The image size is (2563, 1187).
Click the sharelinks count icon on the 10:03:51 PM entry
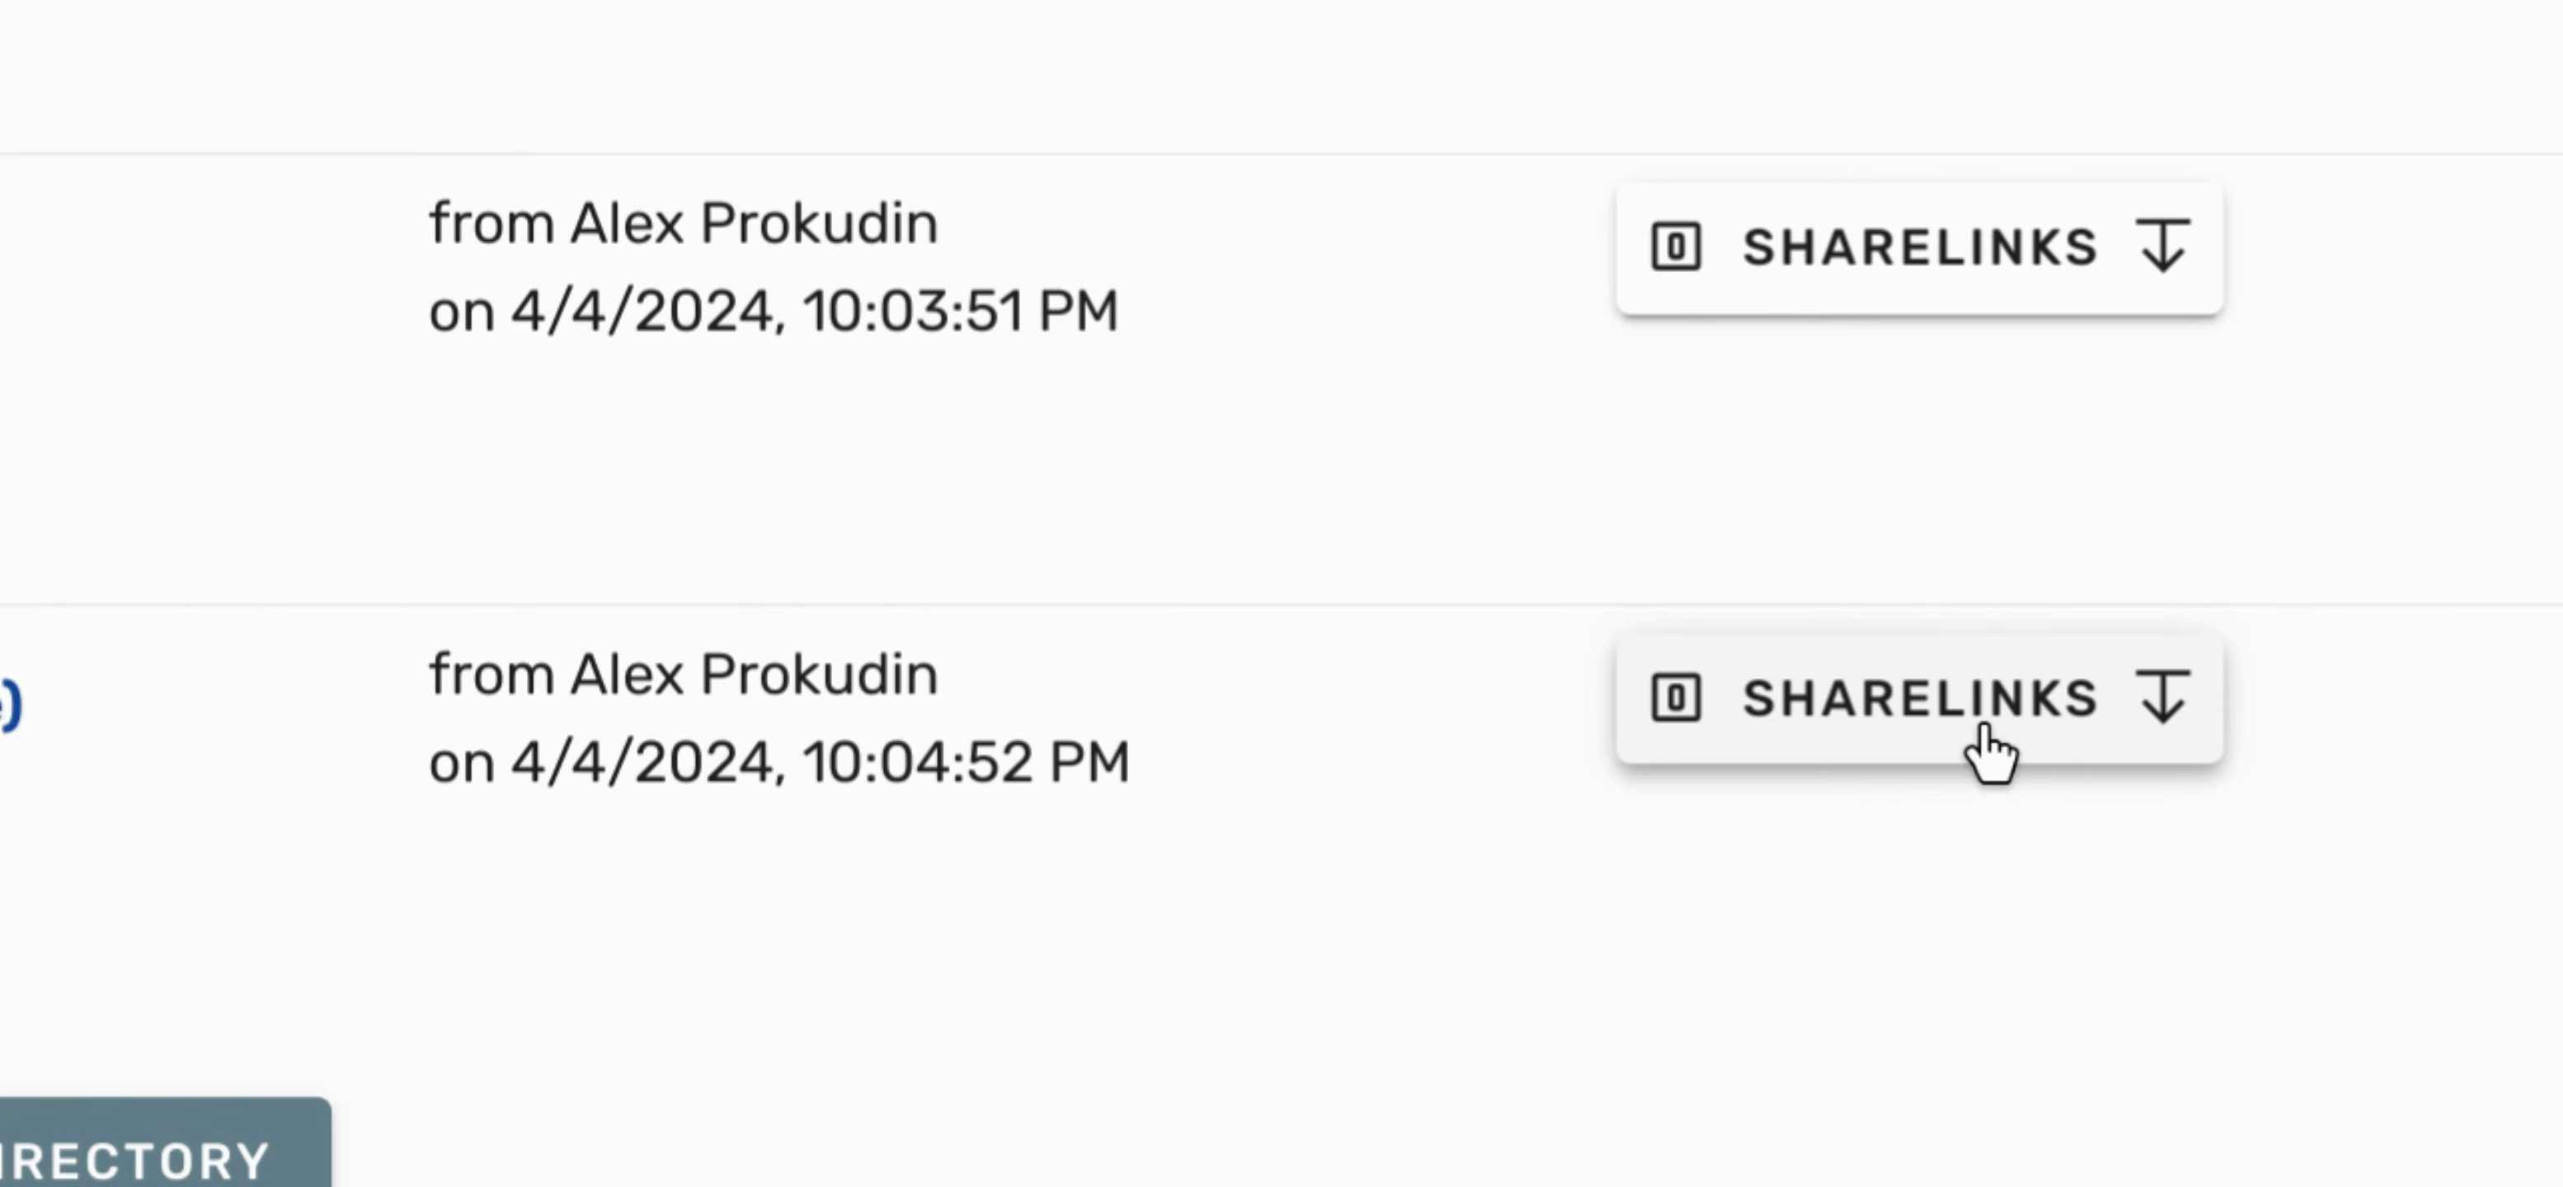click(1677, 246)
